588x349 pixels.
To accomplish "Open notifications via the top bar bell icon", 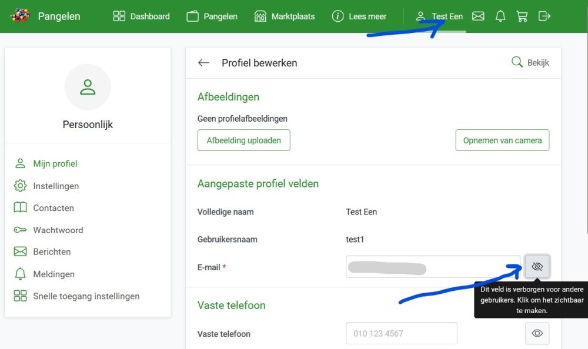I will (x=500, y=16).
